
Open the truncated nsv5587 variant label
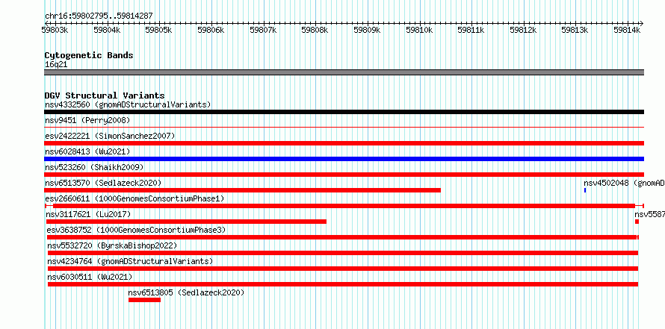[650, 214]
